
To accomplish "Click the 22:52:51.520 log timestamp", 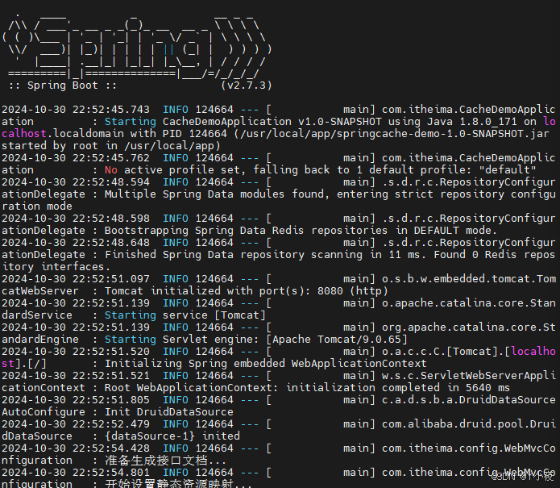I will click(111, 352).
